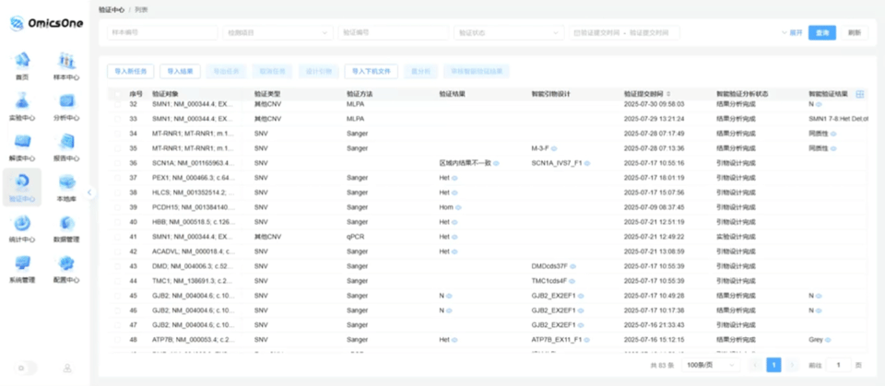Open the 分析中心 sidebar icon
The image size is (885, 386).
[x=66, y=102]
